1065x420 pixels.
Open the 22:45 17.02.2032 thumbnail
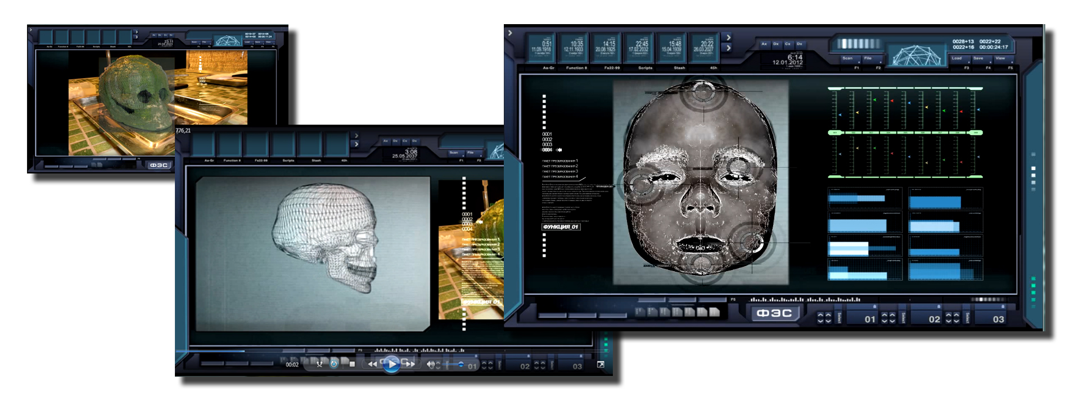(x=638, y=48)
